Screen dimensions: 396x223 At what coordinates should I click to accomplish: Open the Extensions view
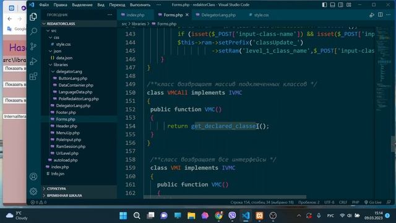pos(33,76)
